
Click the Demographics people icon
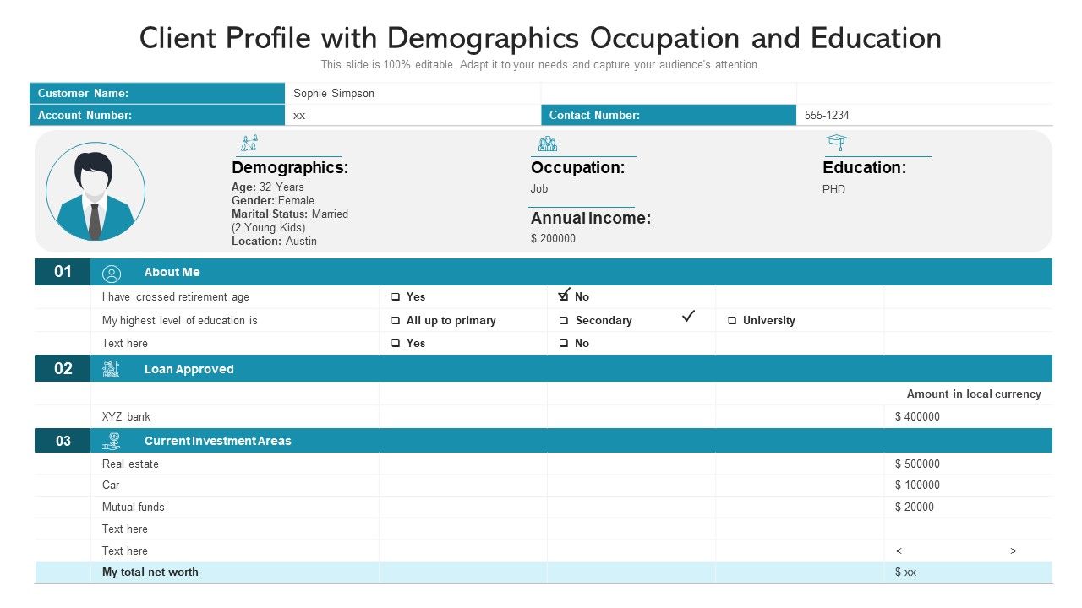249,143
